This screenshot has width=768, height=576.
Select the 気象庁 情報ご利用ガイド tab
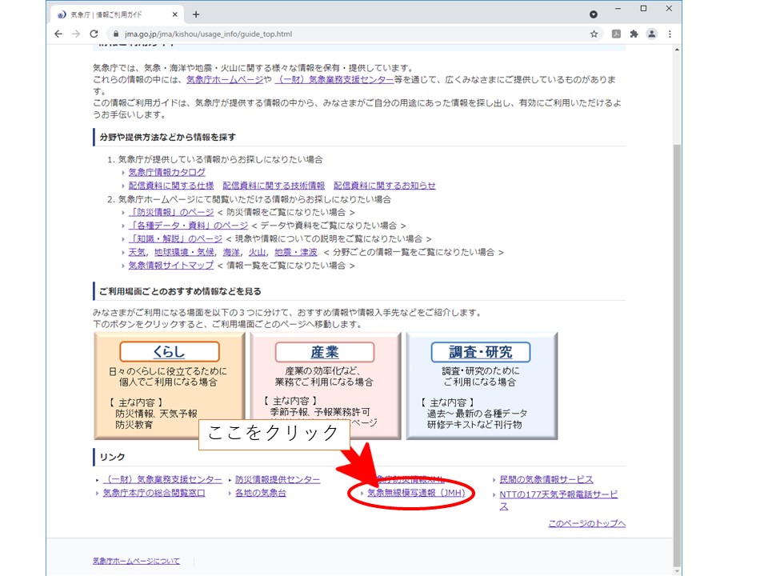pyautogui.click(x=112, y=14)
